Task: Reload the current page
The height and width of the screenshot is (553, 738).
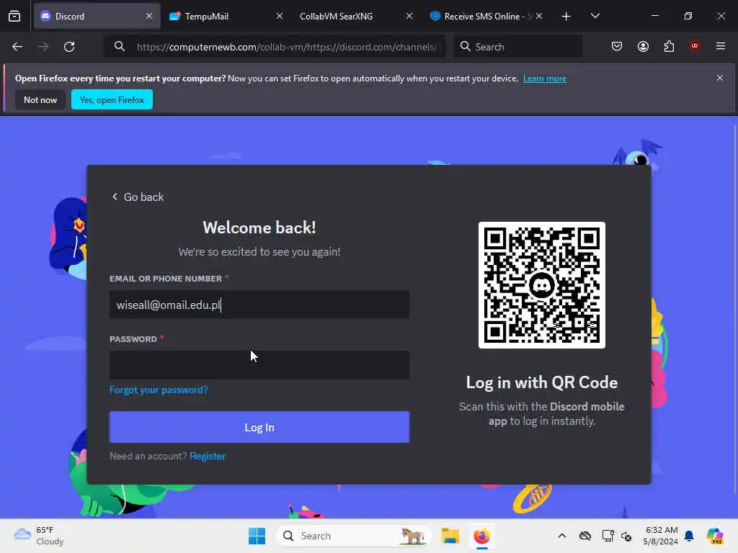Action: [69, 47]
